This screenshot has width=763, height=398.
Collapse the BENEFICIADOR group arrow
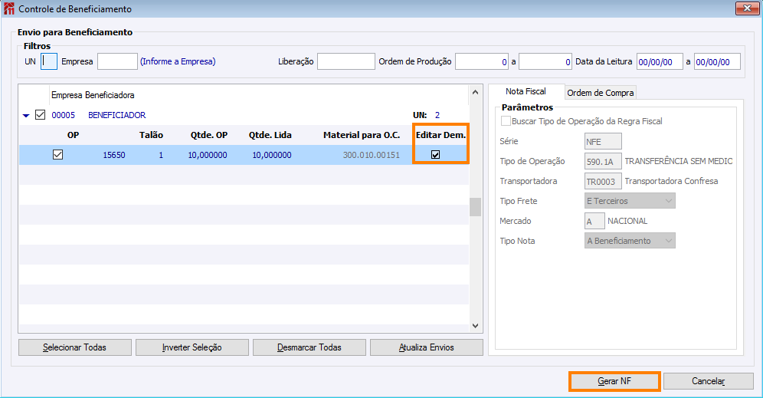[26, 116]
